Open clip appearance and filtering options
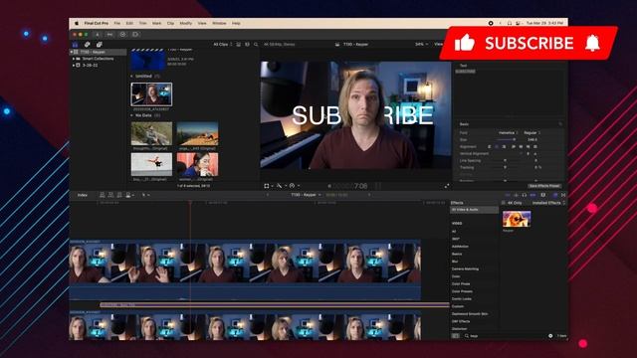 point(247,44)
